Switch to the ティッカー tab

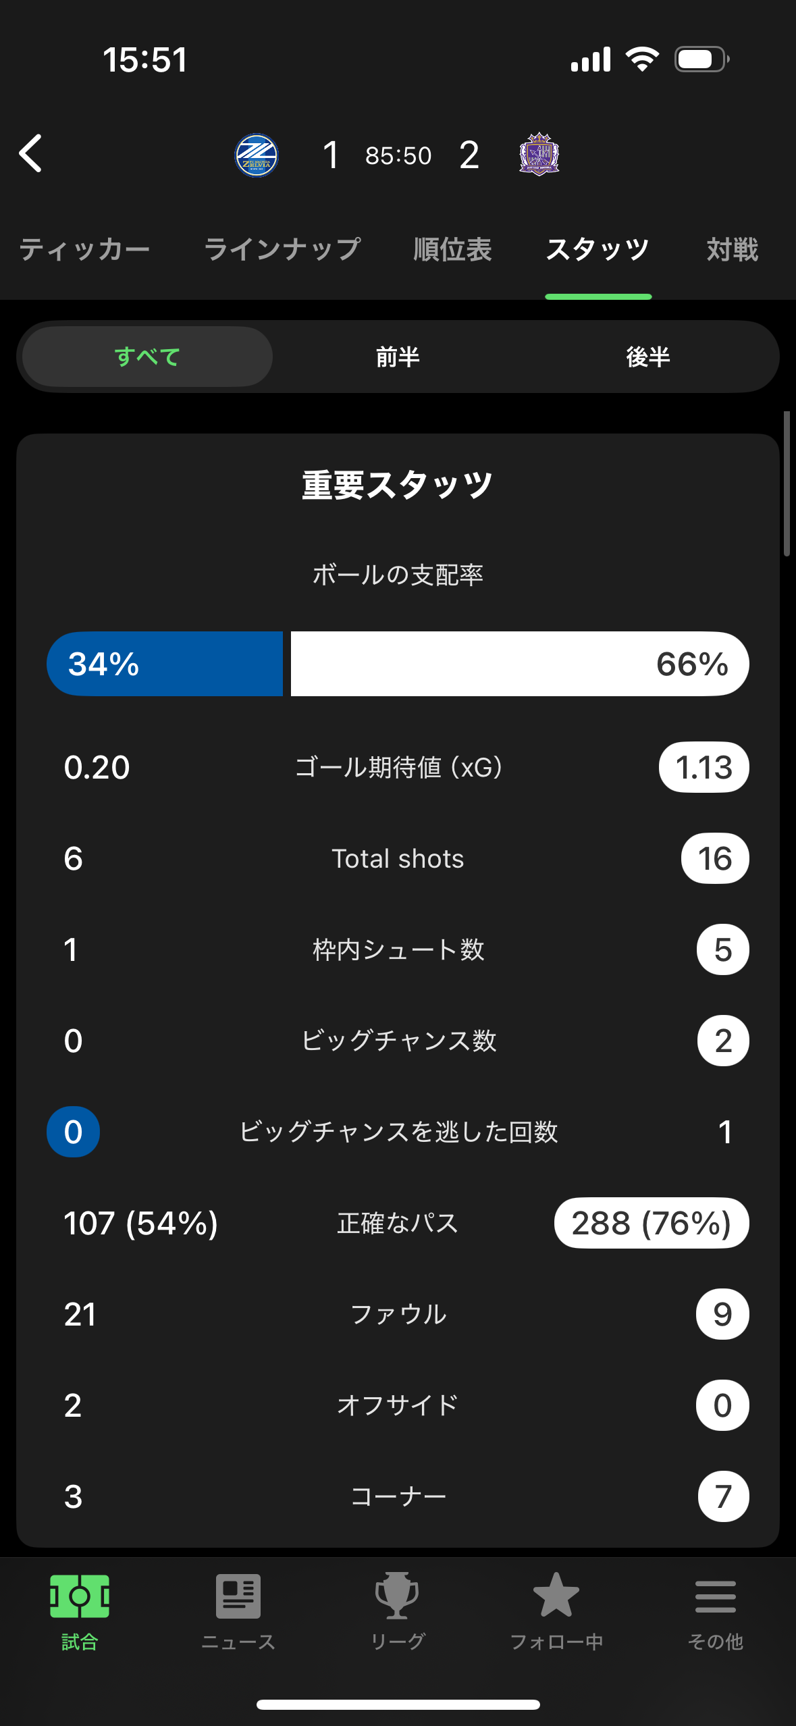(84, 249)
